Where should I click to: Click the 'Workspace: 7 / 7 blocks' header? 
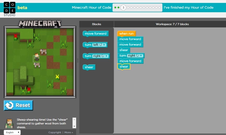172,24
